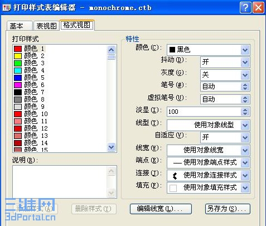
Task: Click the 另存为(S)... button
Action: [x=228, y=209]
